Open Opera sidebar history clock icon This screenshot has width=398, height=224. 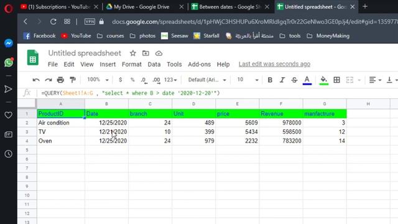tap(8, 154)
